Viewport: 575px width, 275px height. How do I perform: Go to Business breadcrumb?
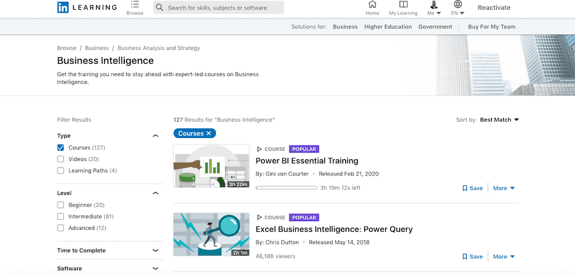click(x=97, y=48)
